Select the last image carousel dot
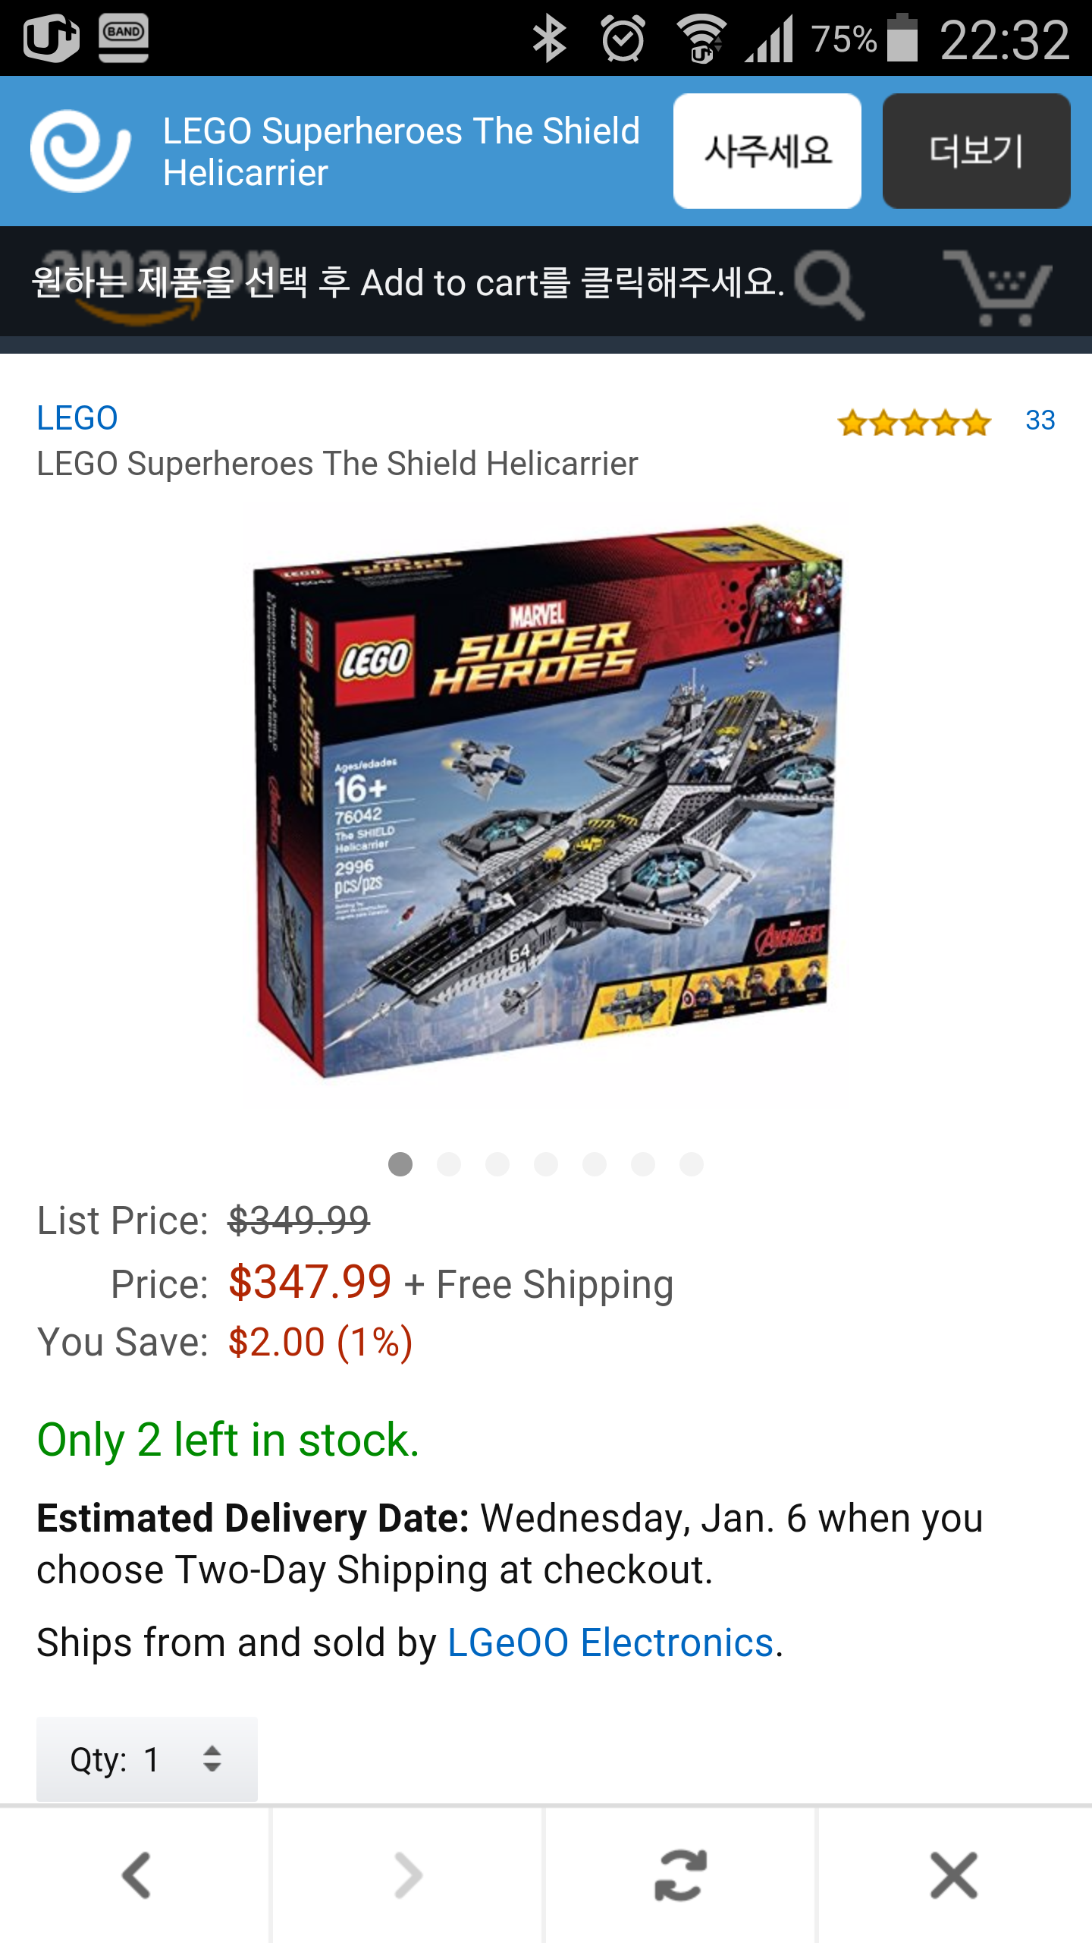Image resolution: width=1092 pixels, height=1943 pixels. [692, 1164]
